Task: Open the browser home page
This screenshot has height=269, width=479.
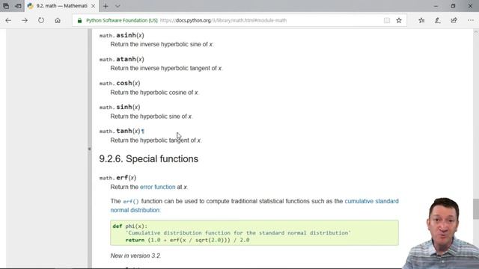Action: (58, 20)
